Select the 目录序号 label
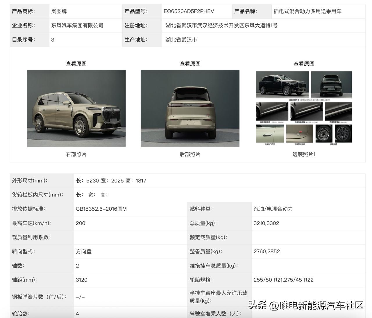372x318 pixels. 23,40
